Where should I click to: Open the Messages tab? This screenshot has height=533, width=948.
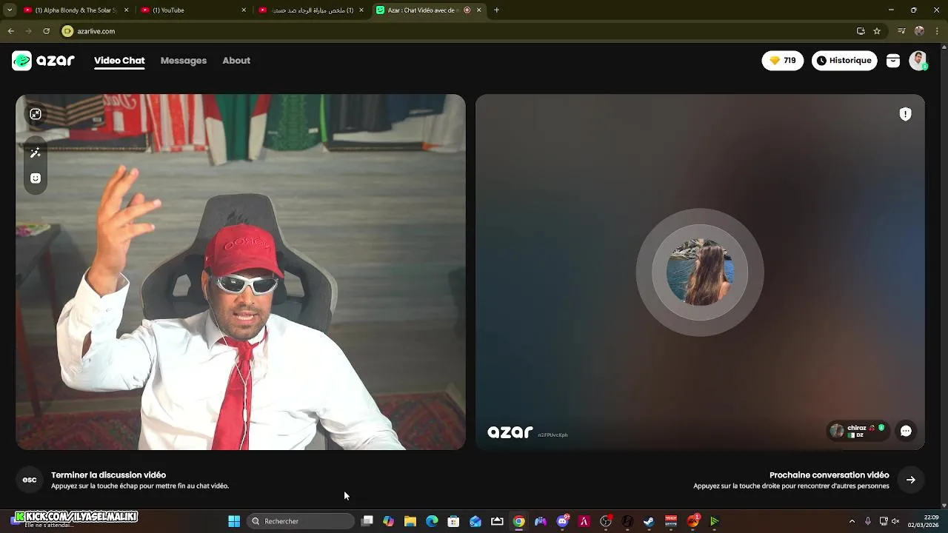pyautogui.click(x=184, y=61)
